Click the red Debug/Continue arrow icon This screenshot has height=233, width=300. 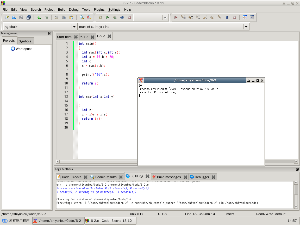click(176, 17)
